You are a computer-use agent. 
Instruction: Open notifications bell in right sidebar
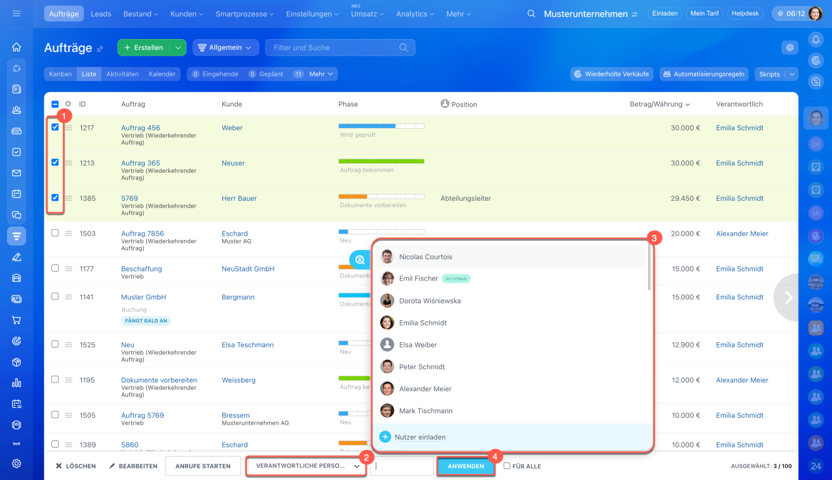coord(816,40)
